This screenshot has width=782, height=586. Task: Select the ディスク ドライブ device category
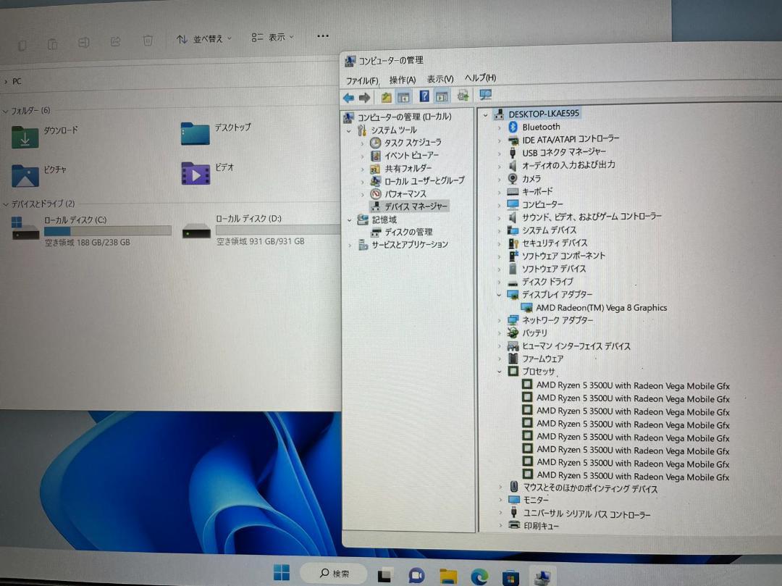[547, 282]
